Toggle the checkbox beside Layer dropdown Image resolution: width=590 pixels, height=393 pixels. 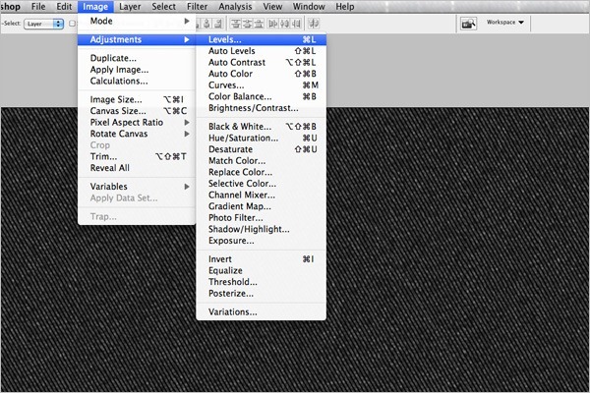(x=72, y=24)
